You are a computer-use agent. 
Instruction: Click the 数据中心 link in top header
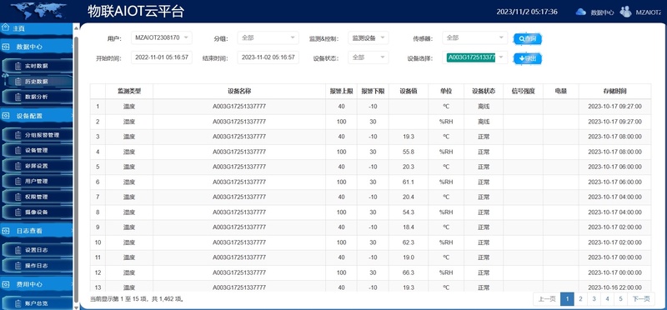602,12
